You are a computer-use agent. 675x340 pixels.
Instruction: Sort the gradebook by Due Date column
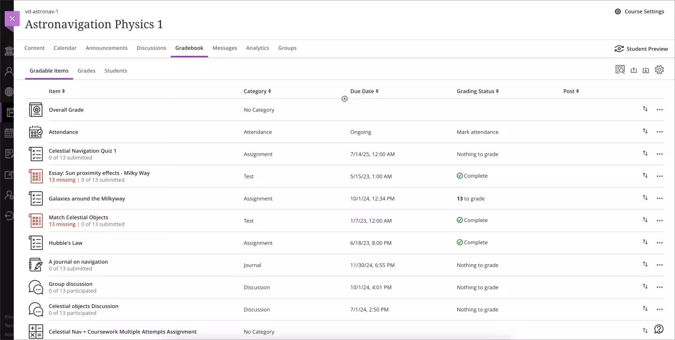point(363,91)
